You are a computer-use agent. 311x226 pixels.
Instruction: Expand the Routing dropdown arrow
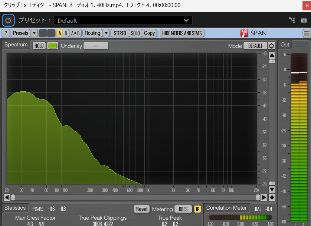(106, 33)
